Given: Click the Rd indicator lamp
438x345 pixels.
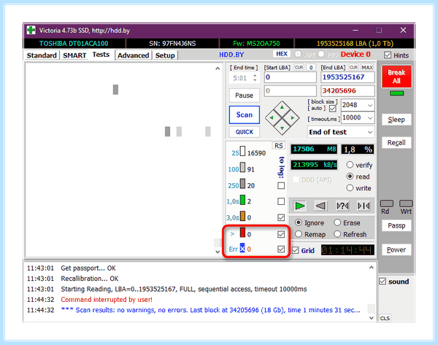Looking at the screenshot, I should [x=387, y=203].
